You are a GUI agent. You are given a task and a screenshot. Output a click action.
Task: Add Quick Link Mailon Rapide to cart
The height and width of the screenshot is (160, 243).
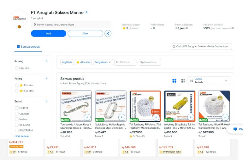tap(121, 117)
